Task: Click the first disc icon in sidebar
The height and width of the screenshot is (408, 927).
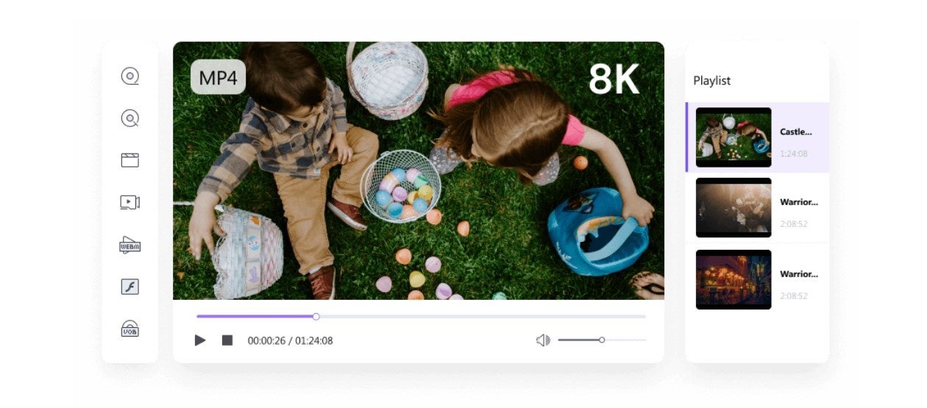Action: click(130, 76)
